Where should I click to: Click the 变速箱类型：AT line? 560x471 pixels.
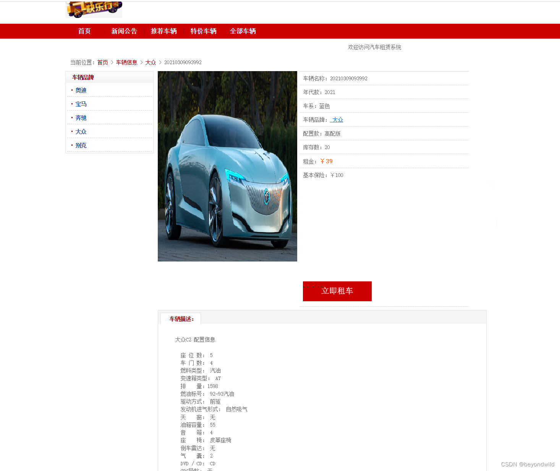coord(201,378)
